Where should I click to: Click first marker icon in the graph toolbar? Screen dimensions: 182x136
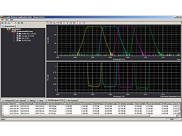pyautogui.click(x=48, y=23)
